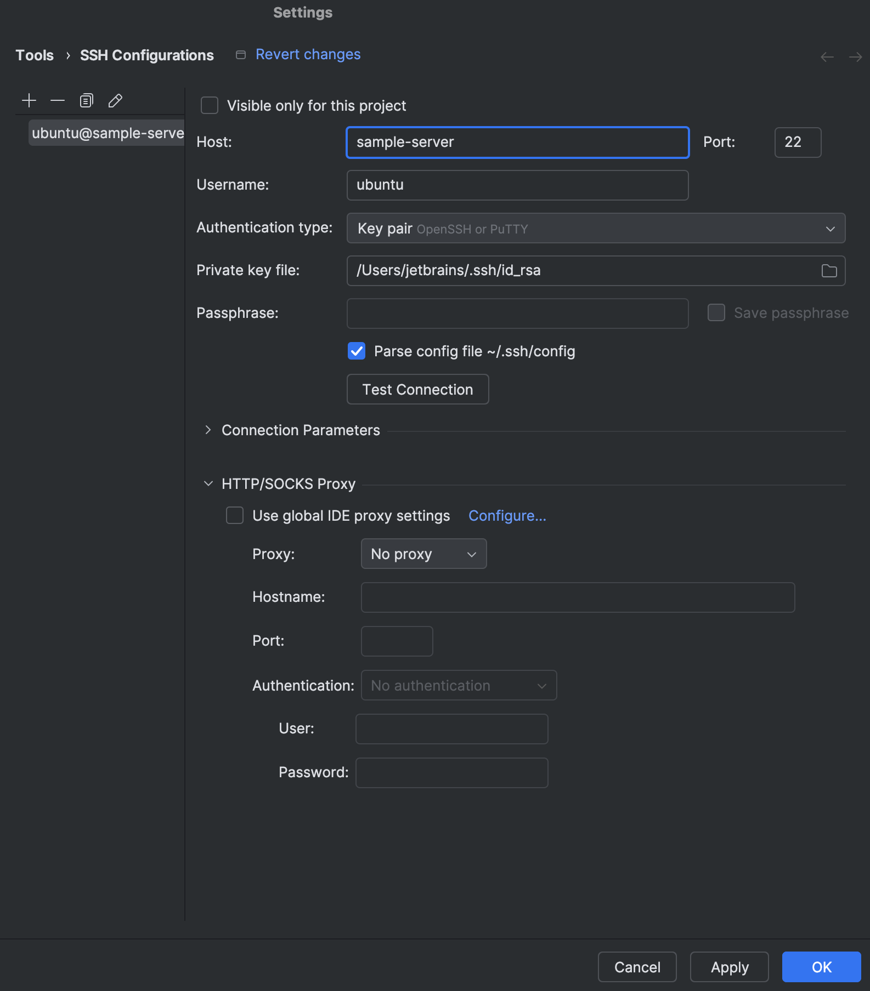Open the Authentication type dropdown
Screen dimensions: 870x991
coord(596,228)
